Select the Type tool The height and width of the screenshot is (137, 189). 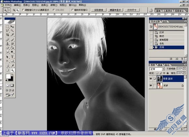[x=12, y=57]
